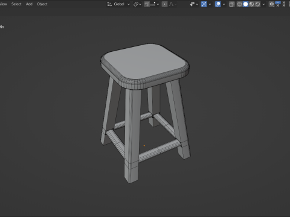
Task: Expand the shading options dropdown arrow
Action: coord(263,4)
